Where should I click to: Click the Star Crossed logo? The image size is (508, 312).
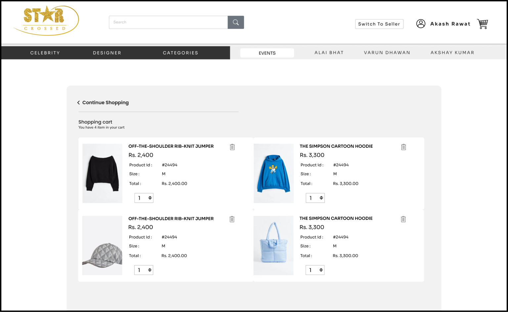pyautogui.click(x=46, y=20)
